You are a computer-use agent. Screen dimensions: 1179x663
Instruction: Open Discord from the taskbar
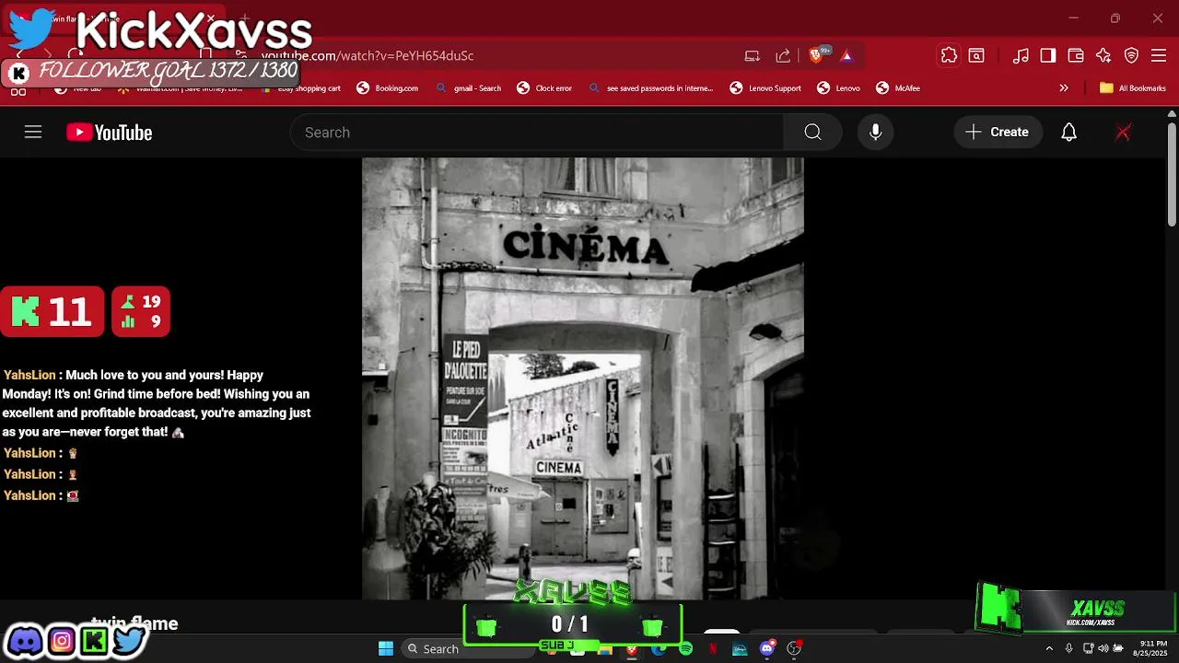click(766, 649)
